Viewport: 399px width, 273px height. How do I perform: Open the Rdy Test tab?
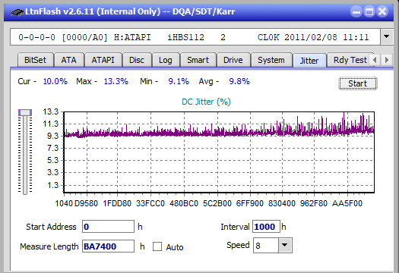point(350,60)
